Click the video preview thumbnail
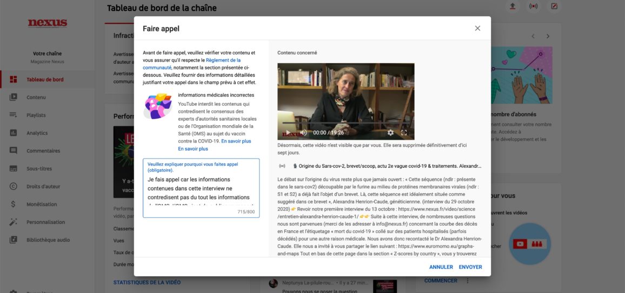This screenshot has width=625, height=293. click(x=345, y=101)
